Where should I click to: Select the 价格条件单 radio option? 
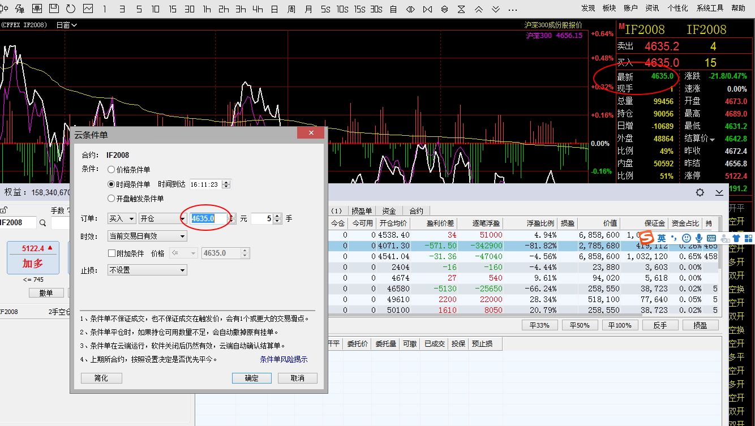pos(111,169)
